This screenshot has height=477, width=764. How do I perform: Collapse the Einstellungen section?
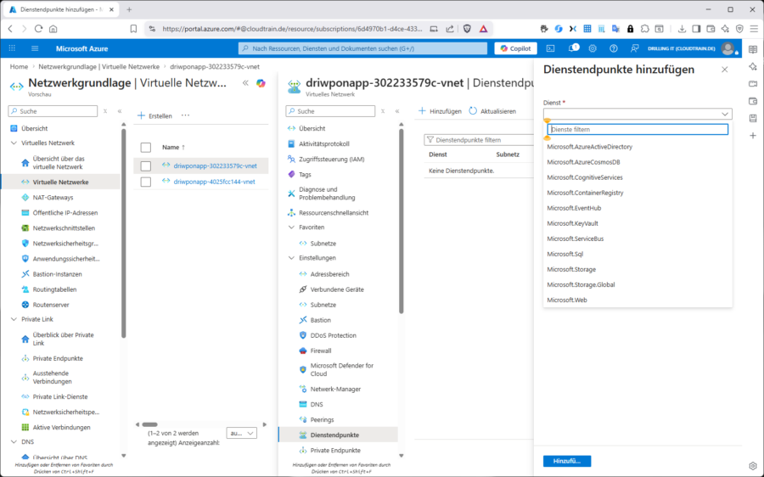point(291,258)
